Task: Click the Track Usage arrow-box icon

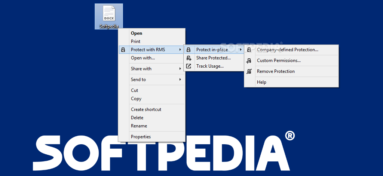Action: 189,66
